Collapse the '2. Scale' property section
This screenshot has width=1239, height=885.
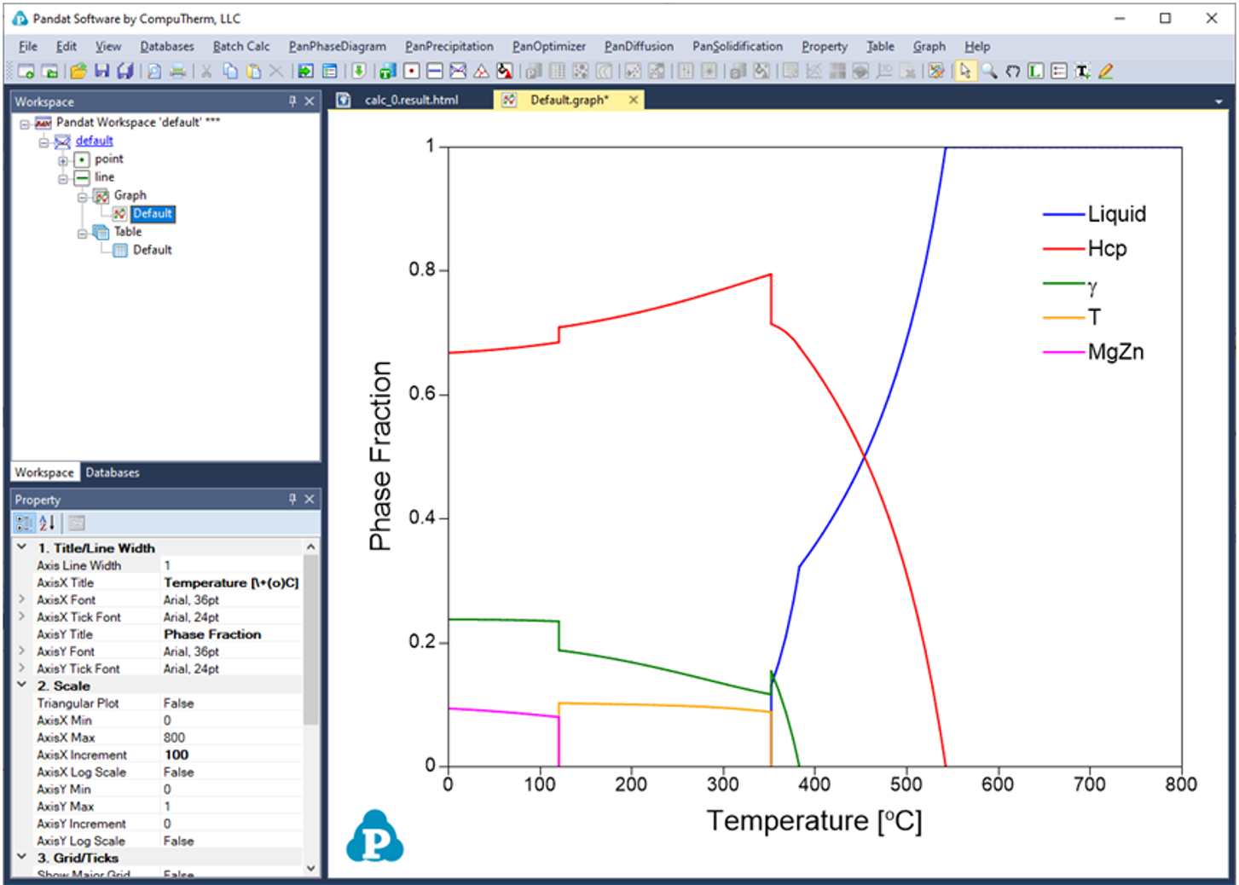[22, 685]
